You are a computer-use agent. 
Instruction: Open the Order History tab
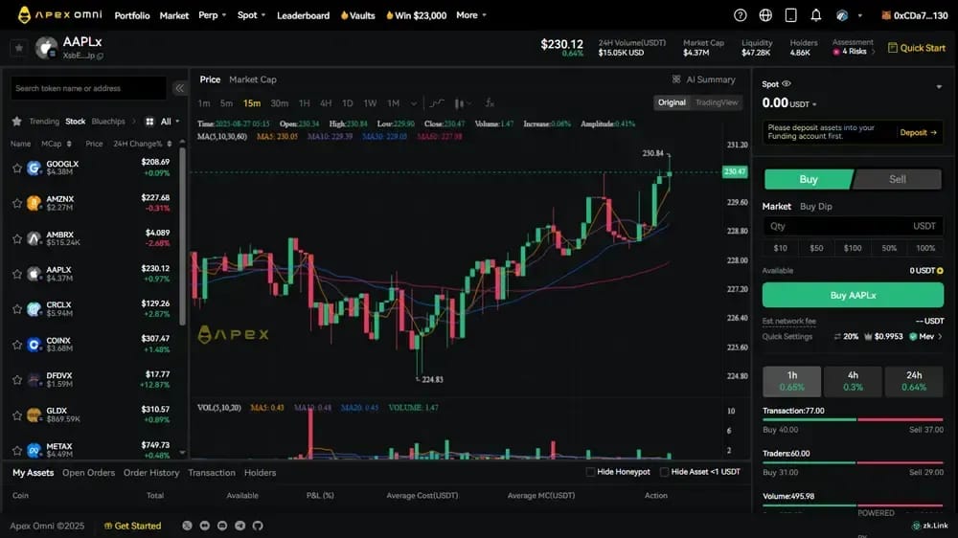151,473
